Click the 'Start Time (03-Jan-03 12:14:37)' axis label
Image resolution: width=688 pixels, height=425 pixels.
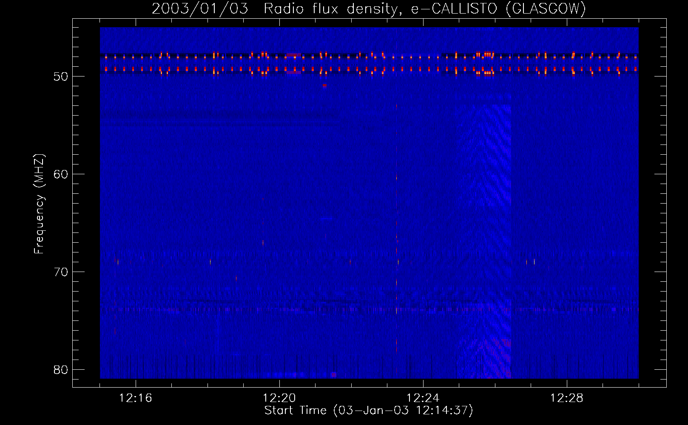369,411
